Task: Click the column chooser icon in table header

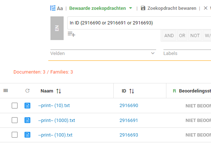Action: [5, 91]
